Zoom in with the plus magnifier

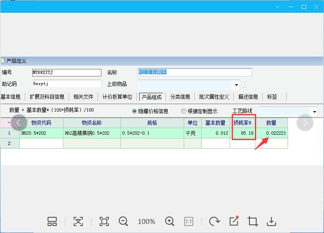(170, 221)
